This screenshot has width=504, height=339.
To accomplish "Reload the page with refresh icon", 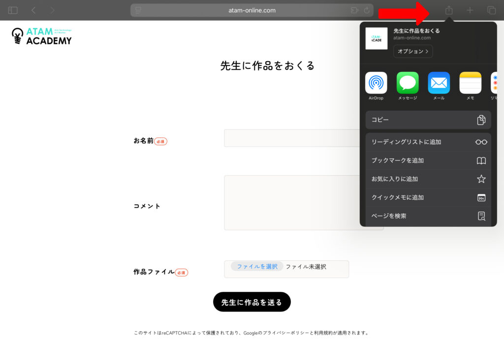I will [x=367, y=10].
